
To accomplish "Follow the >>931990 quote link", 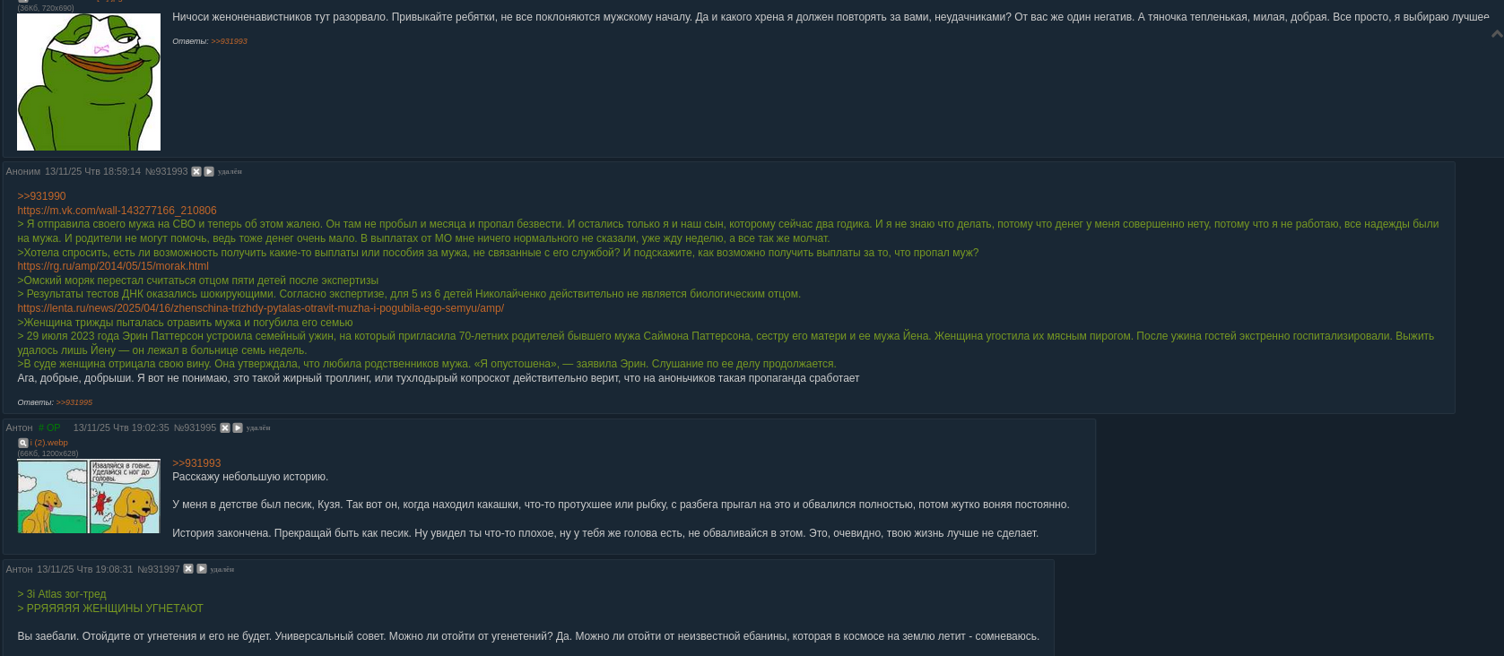I will point(41,196).
